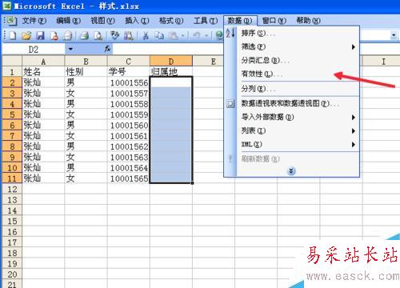Click the Insert Function fx icon
400x288 pixels.
(x=107, y=49)
